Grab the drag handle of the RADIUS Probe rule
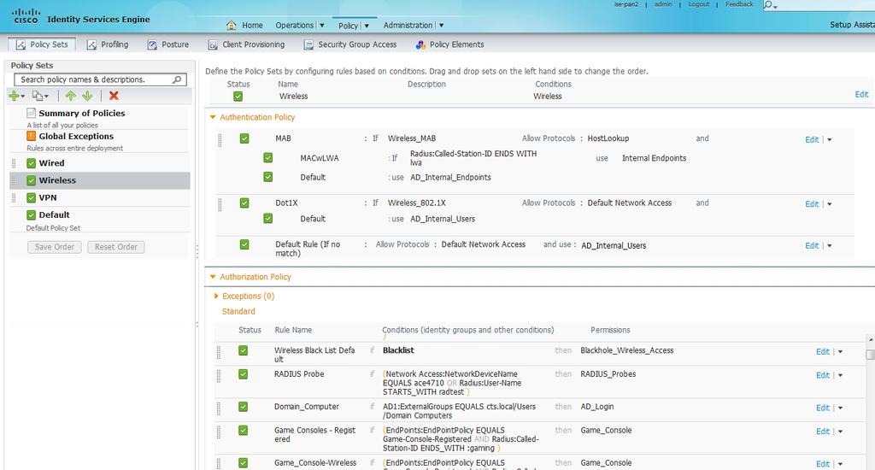Screen dimensions: 875x470 tap(219, 376)
